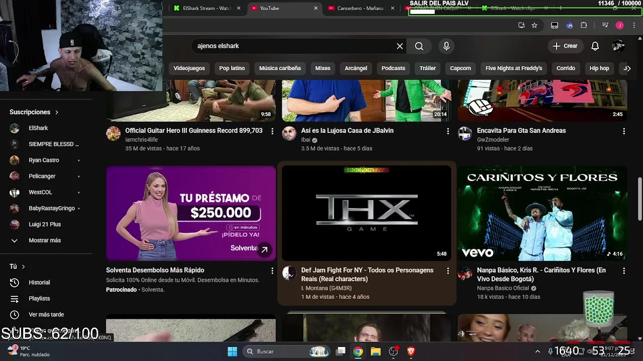The height and width of the screenshot is (361, 643).
Task: Open Ver más tarde in sidebar
Action: pos(46,314)
